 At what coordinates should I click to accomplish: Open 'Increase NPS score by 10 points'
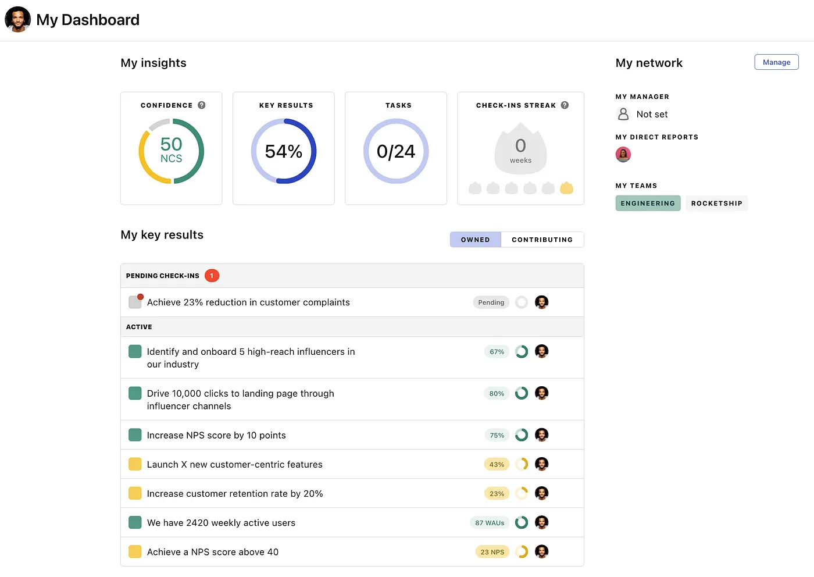[x=216, y=435]
